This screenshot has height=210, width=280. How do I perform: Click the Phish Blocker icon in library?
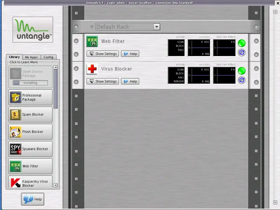(x=15, y=132)
